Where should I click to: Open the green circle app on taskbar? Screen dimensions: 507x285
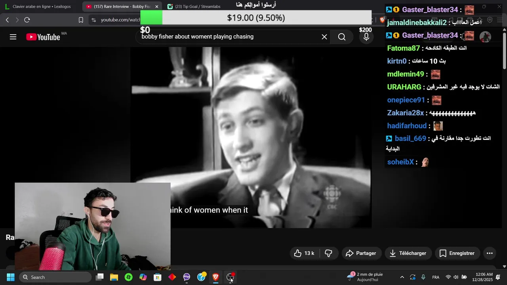tap(128, 277)
